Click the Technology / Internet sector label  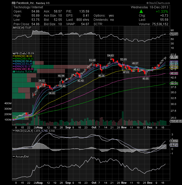pyautogui.click(x=28, y=7)
